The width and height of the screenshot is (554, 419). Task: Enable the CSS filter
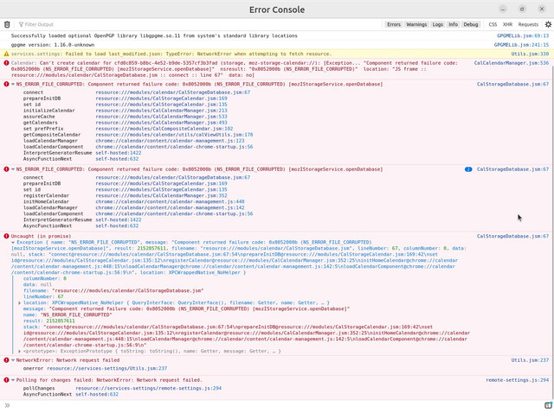pos(493,24)
